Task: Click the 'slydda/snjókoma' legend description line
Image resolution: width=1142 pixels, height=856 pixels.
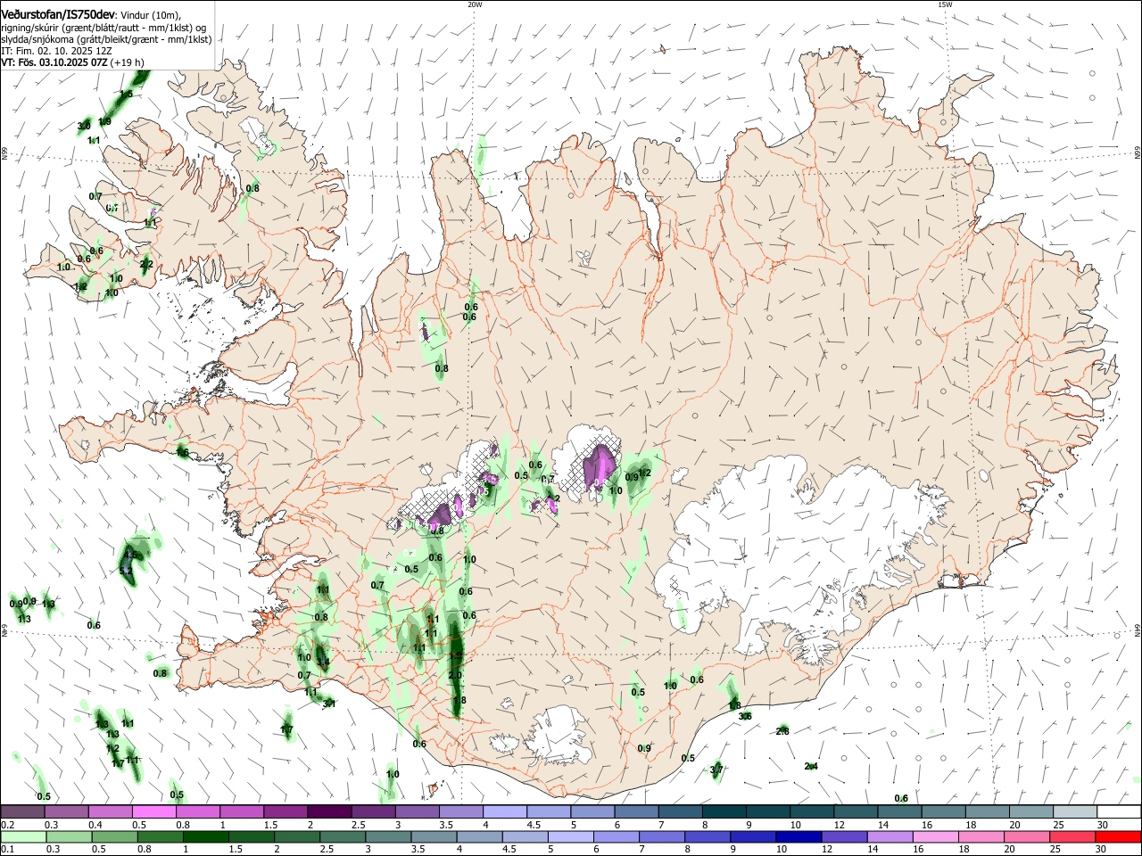Action: point(106,39)
